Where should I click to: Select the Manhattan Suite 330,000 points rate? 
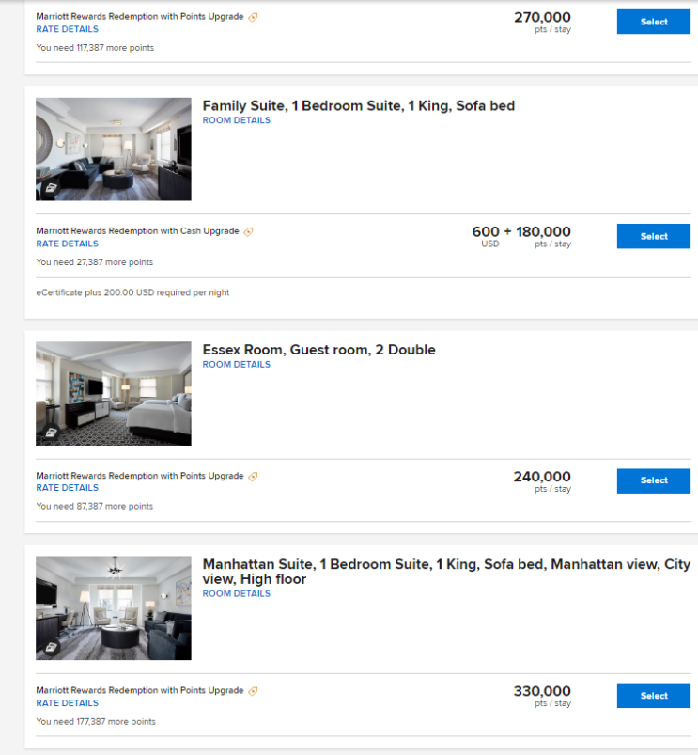coord(653,695)
